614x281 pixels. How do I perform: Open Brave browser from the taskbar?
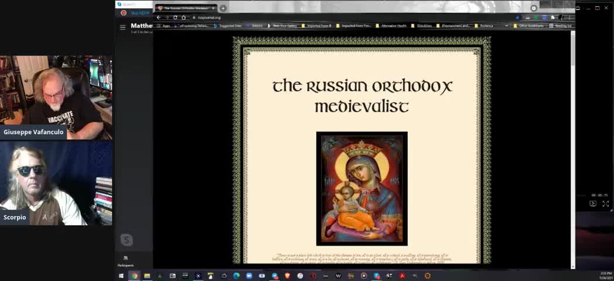pos(288,276)
